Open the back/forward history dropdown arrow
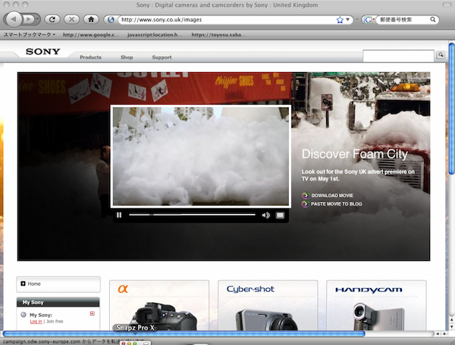455x345 pixels. [x=37, y=20]
